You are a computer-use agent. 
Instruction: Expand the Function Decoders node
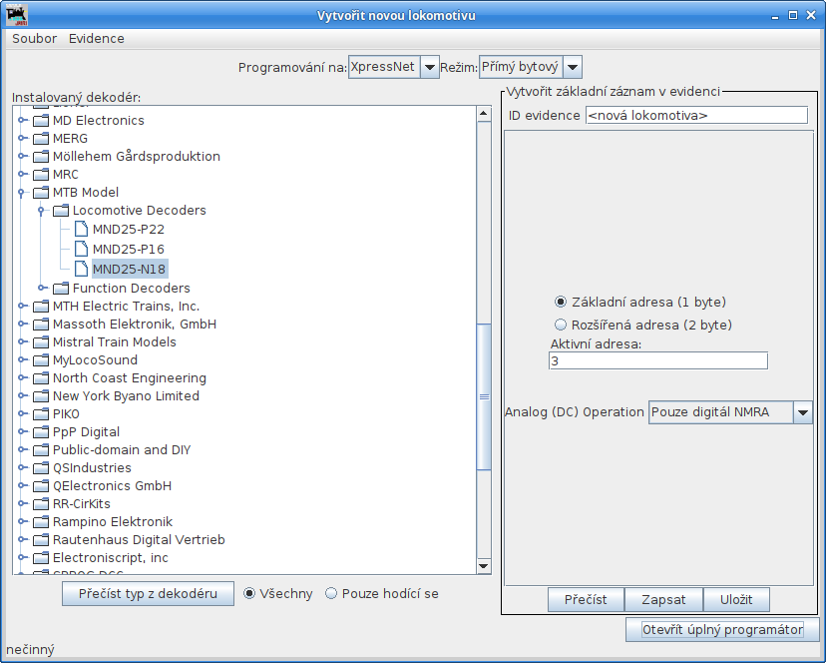tap(42, 288)
